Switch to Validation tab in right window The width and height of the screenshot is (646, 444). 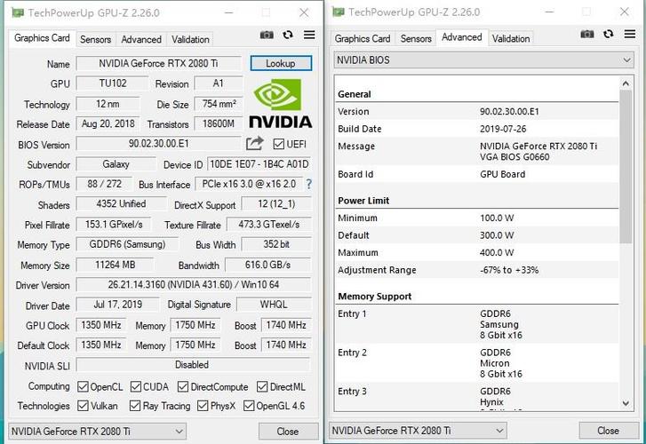511,39
